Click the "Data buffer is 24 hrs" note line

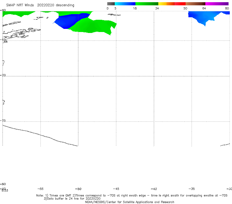coord(72,199)
